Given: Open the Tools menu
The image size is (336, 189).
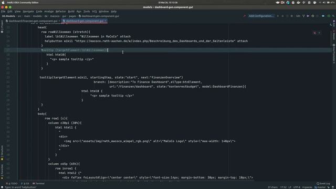Looking at the screenshot, I should click(x=87, y=12).
